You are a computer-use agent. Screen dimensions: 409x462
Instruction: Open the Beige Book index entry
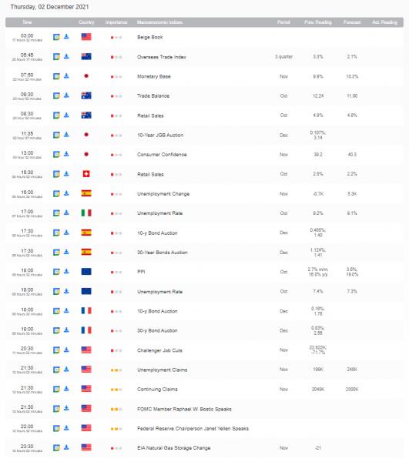click(x=150, y=37)
